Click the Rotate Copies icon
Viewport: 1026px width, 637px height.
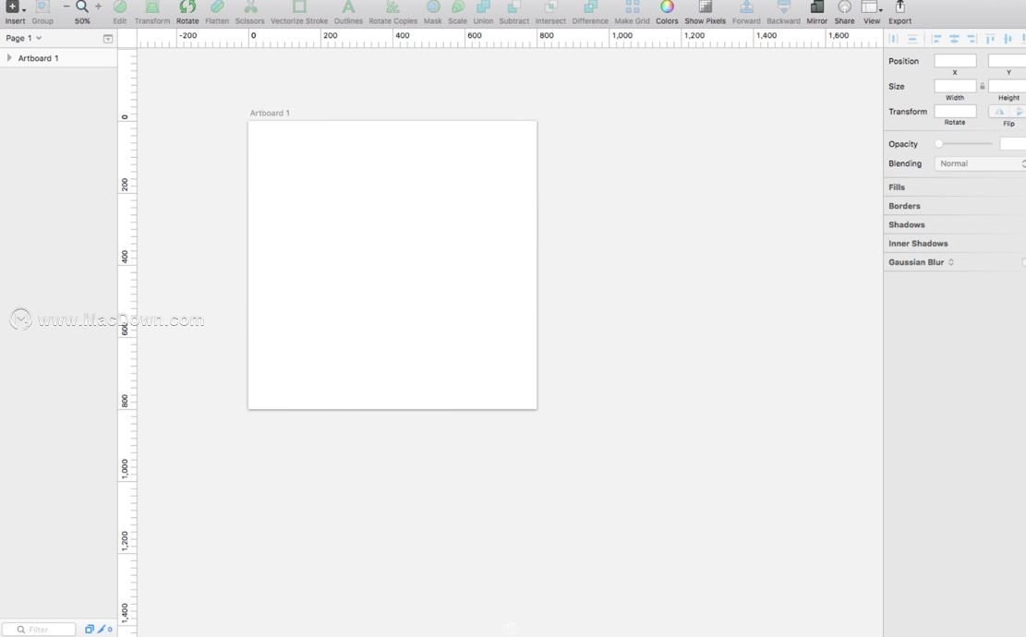(392, 7)
